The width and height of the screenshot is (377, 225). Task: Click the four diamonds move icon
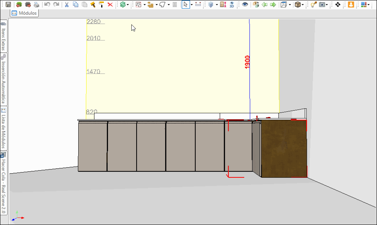pyautogui.click(x=338, y=4)
